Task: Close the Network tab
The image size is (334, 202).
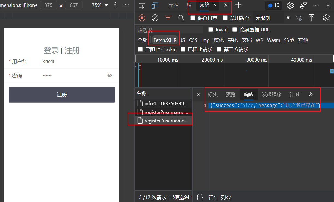Action: [215, 5]
